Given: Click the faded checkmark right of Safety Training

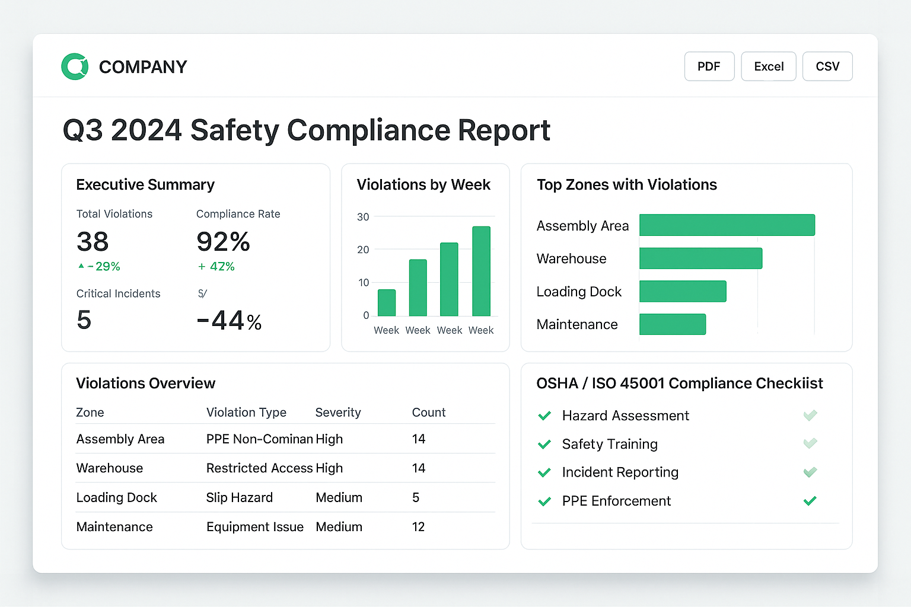Looking at the screenshot, I should [x=810, y=443].
